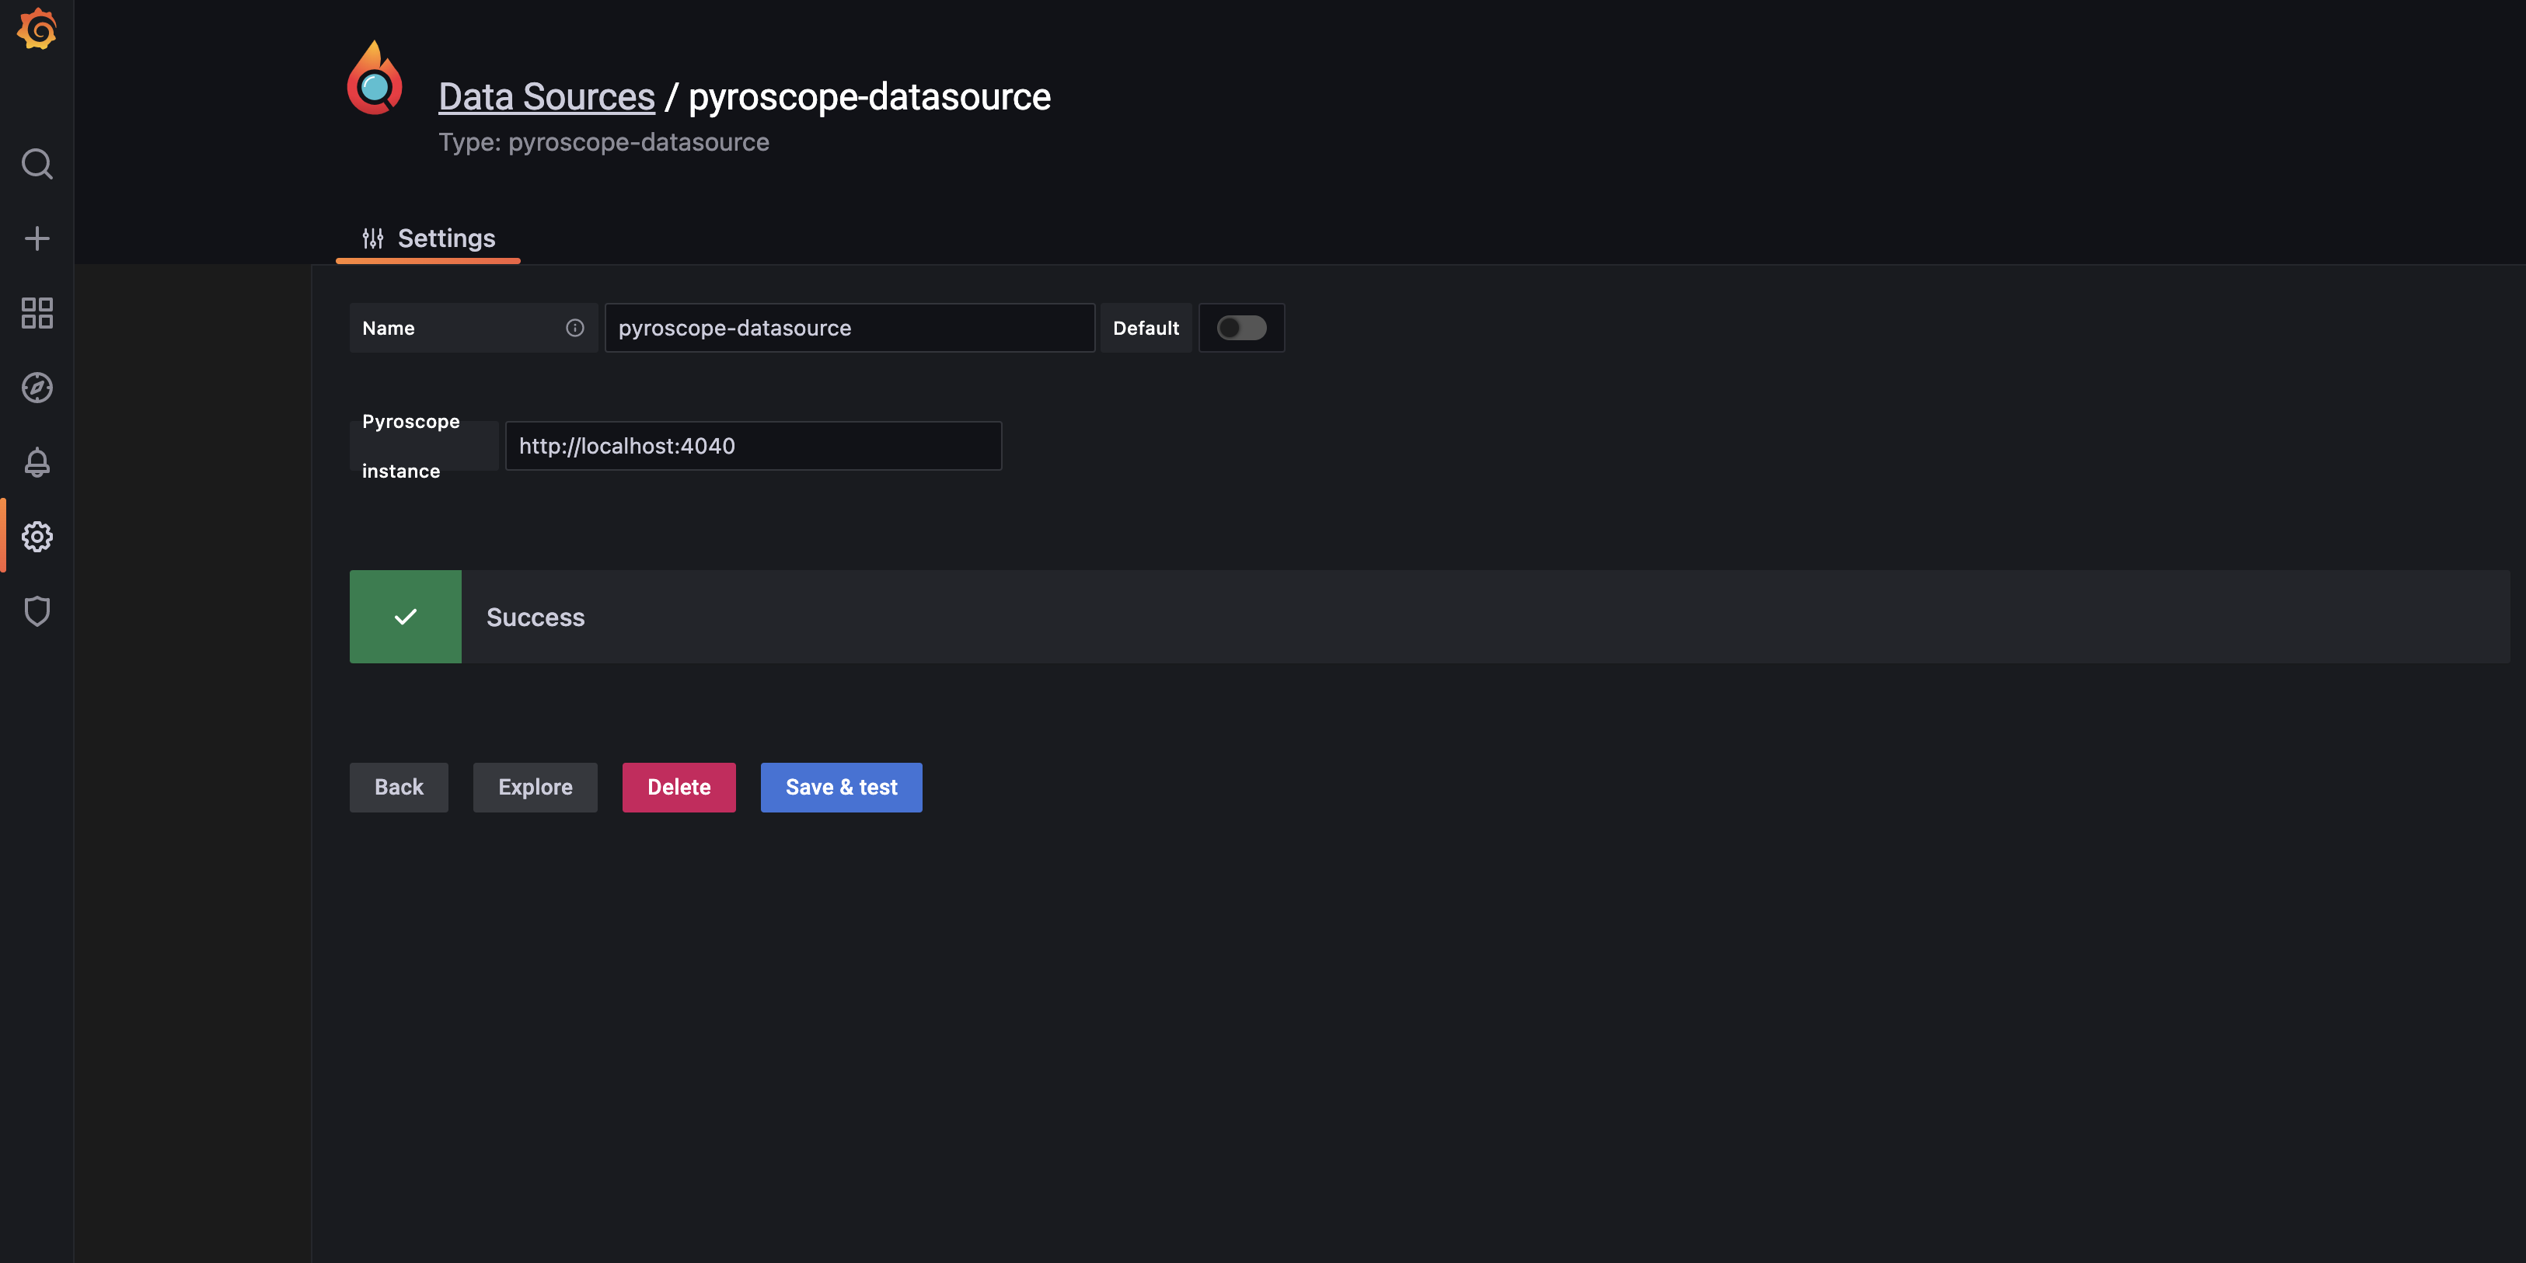
Task: Click the green success checkmark icon
Action: [405, 616]
